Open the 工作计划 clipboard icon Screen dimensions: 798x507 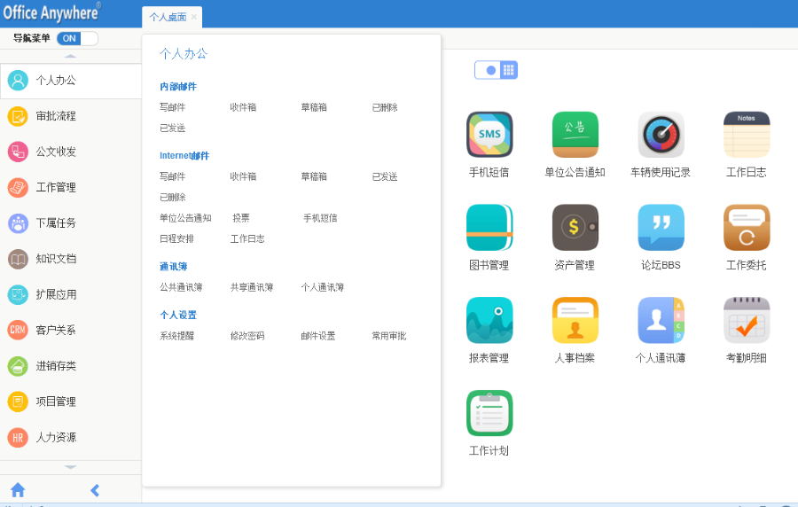pos(489,413)
